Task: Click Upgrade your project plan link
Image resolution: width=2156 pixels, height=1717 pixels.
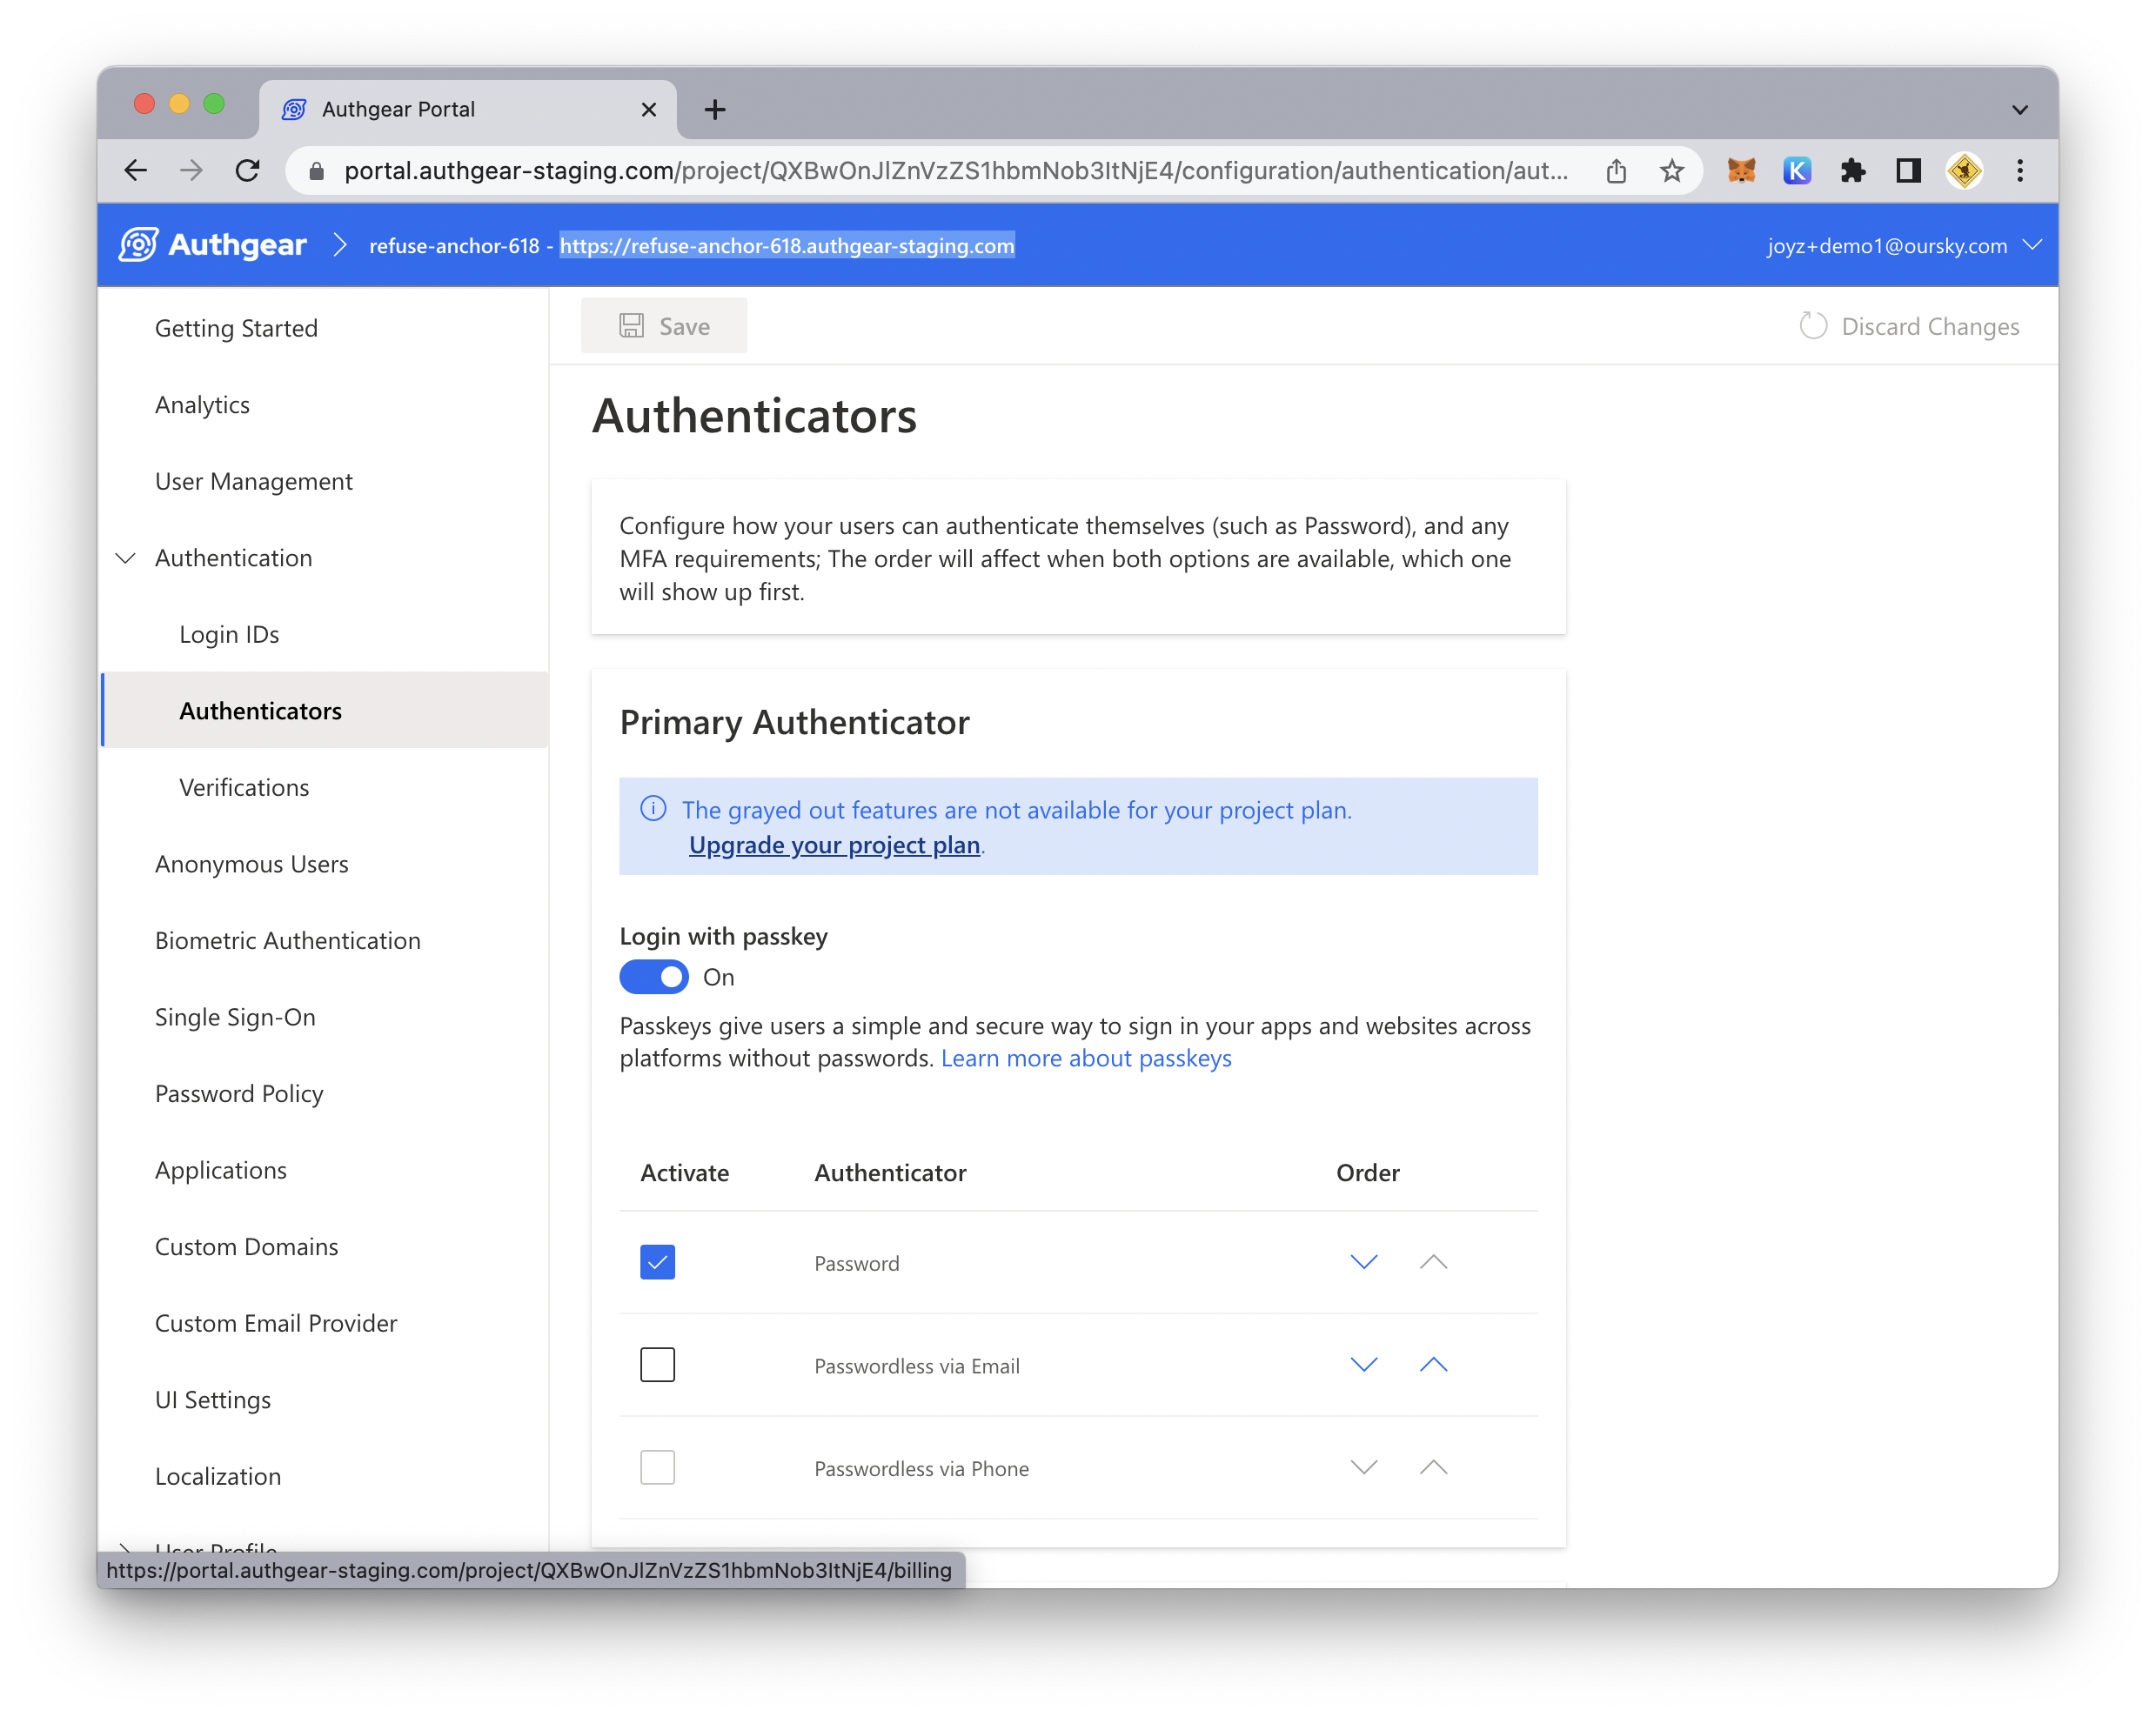Action: 834,845
